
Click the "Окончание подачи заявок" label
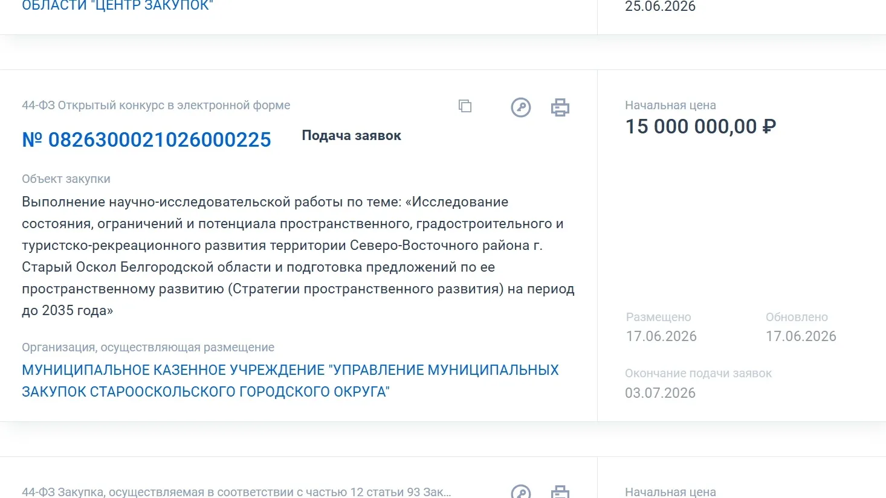click(x=698, y=373)
